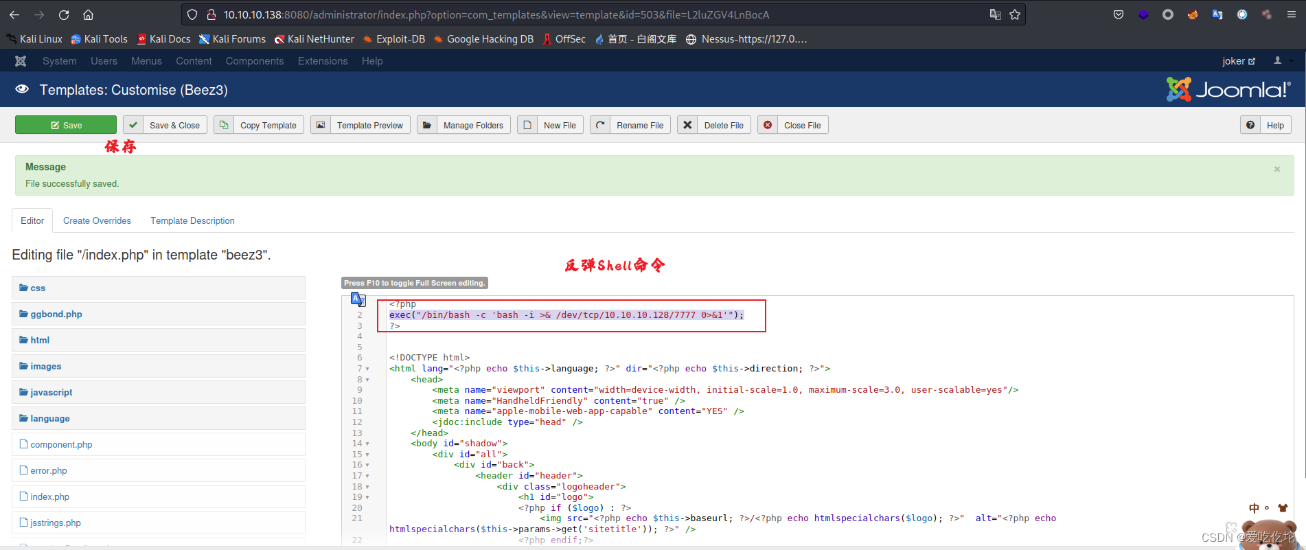This screenshot has height=550, width=1306.
Task: Click the eye icon beside Templates title
Action: coord(22,89)
